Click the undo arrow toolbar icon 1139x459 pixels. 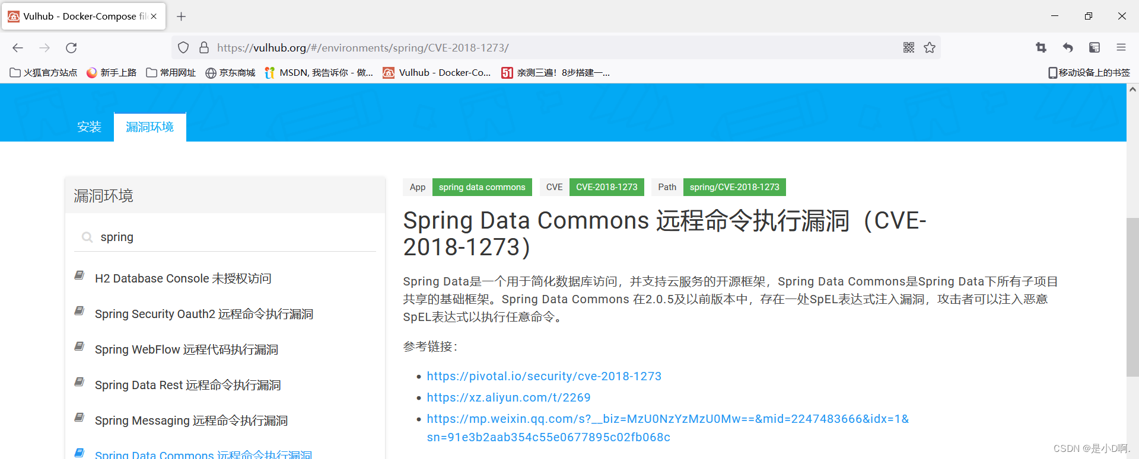(x=1068, y=47)
